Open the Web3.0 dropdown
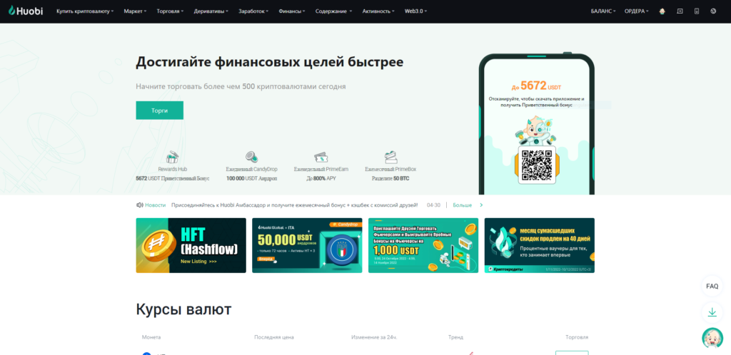 (416, 11)
